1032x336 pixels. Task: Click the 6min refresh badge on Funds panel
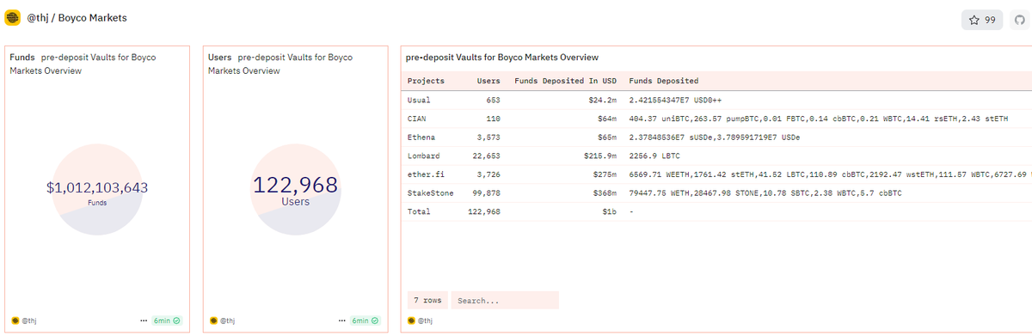point(167,321)
